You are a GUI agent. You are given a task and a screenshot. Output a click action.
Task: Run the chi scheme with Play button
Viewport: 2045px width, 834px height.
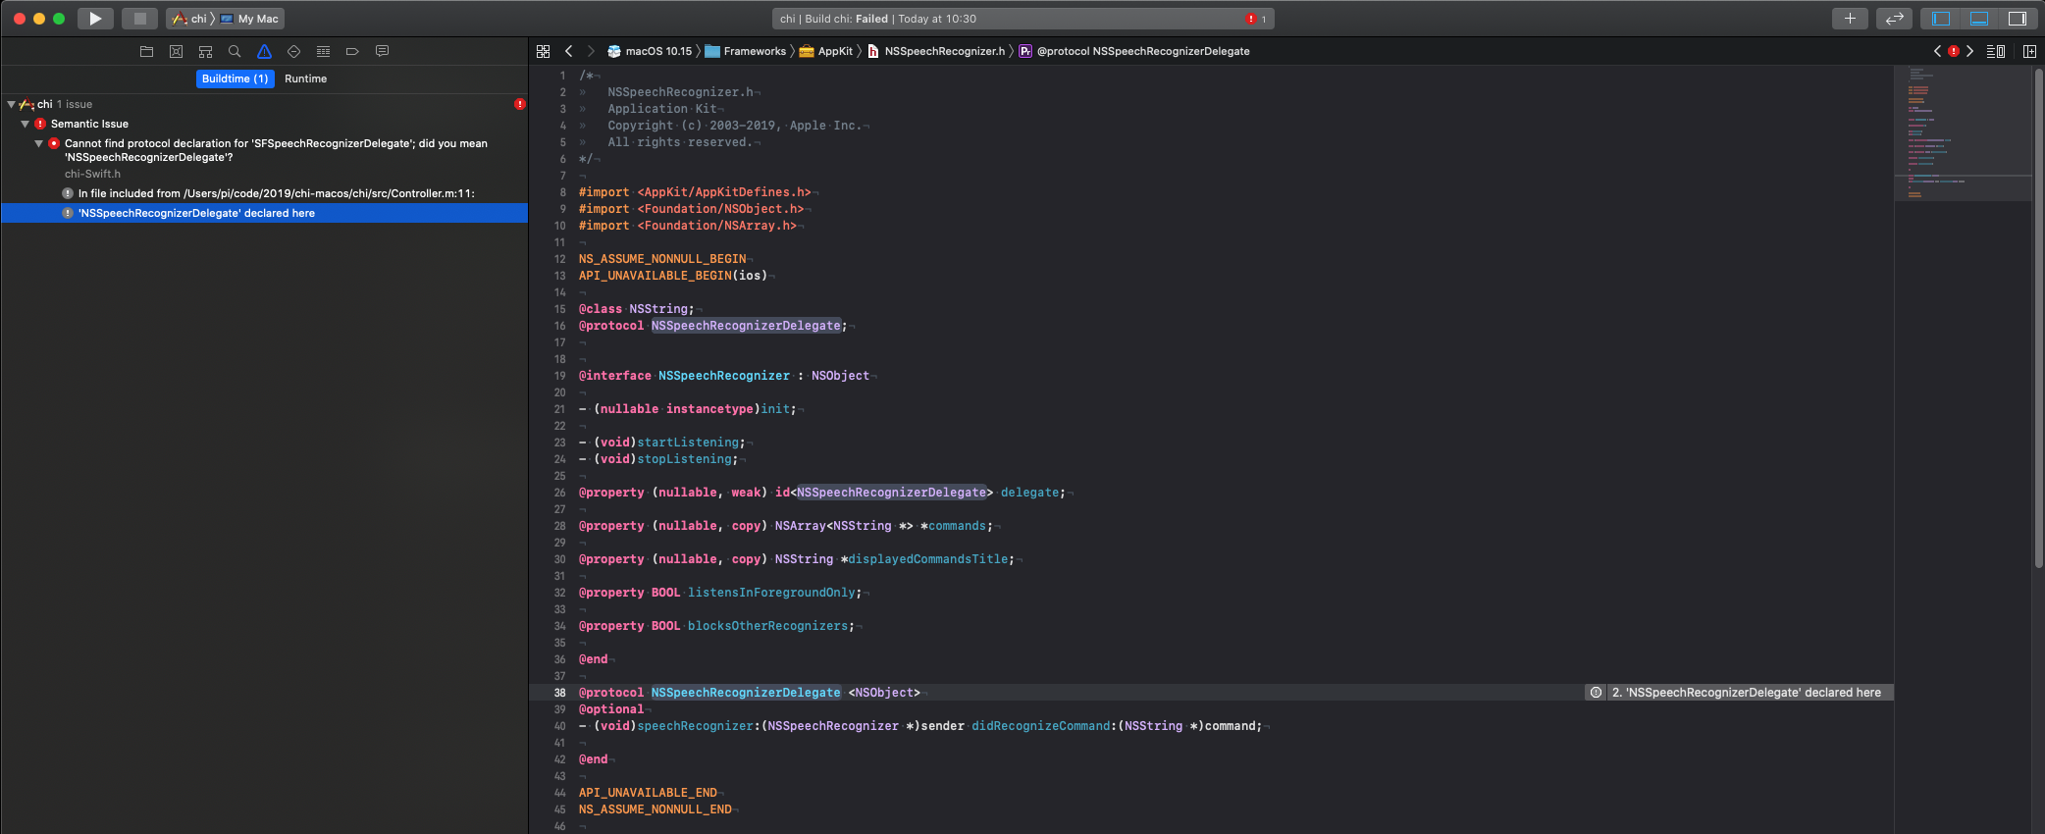95,19
